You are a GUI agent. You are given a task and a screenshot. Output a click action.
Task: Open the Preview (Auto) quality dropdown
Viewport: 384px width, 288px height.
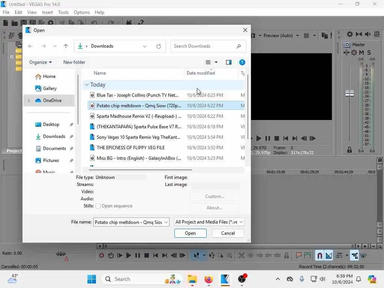click(x=297, y=36)
